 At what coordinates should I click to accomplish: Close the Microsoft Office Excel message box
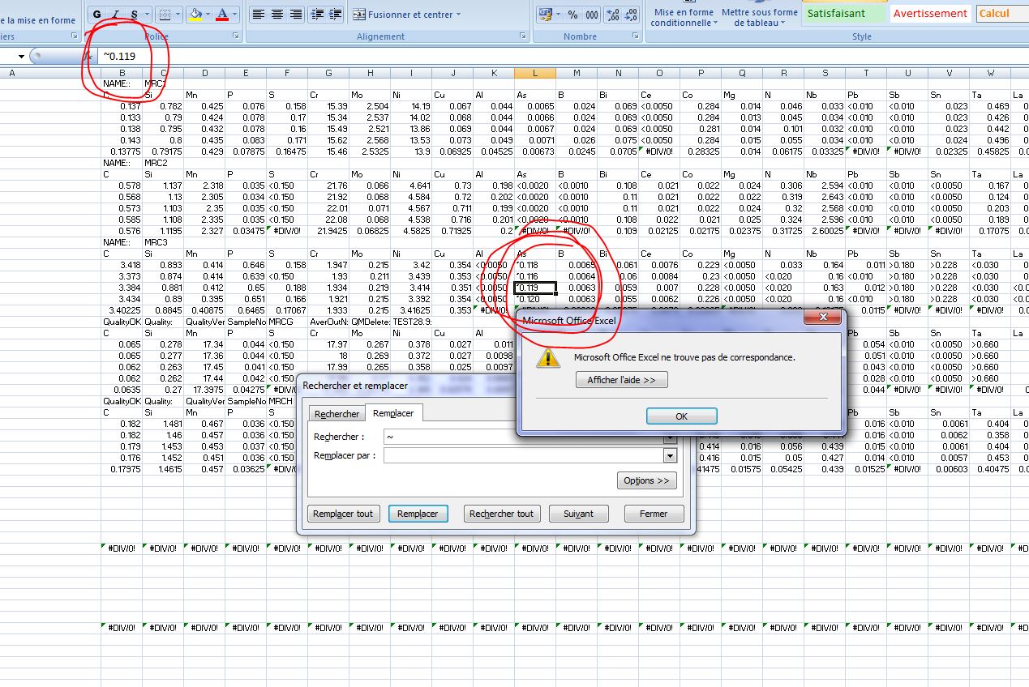point(822,319)
